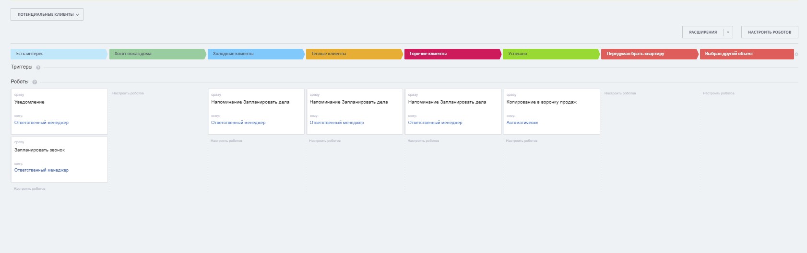This screenshot has width=807, height=253.
Task: Click the gear icon after the last stage
Action: [796, 54]
